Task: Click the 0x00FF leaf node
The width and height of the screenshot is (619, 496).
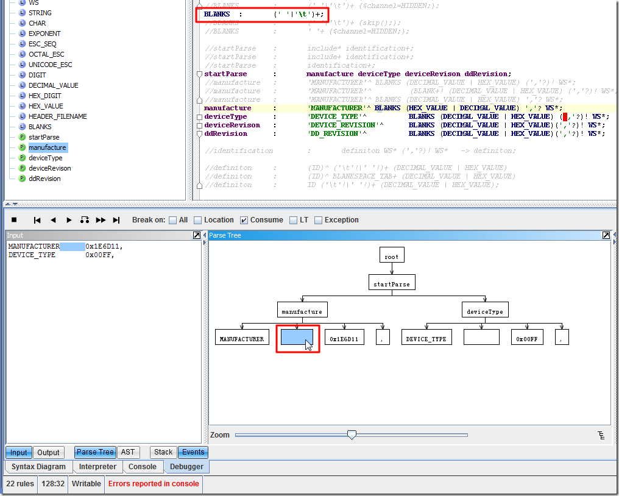Action: (x=527, y=337)
